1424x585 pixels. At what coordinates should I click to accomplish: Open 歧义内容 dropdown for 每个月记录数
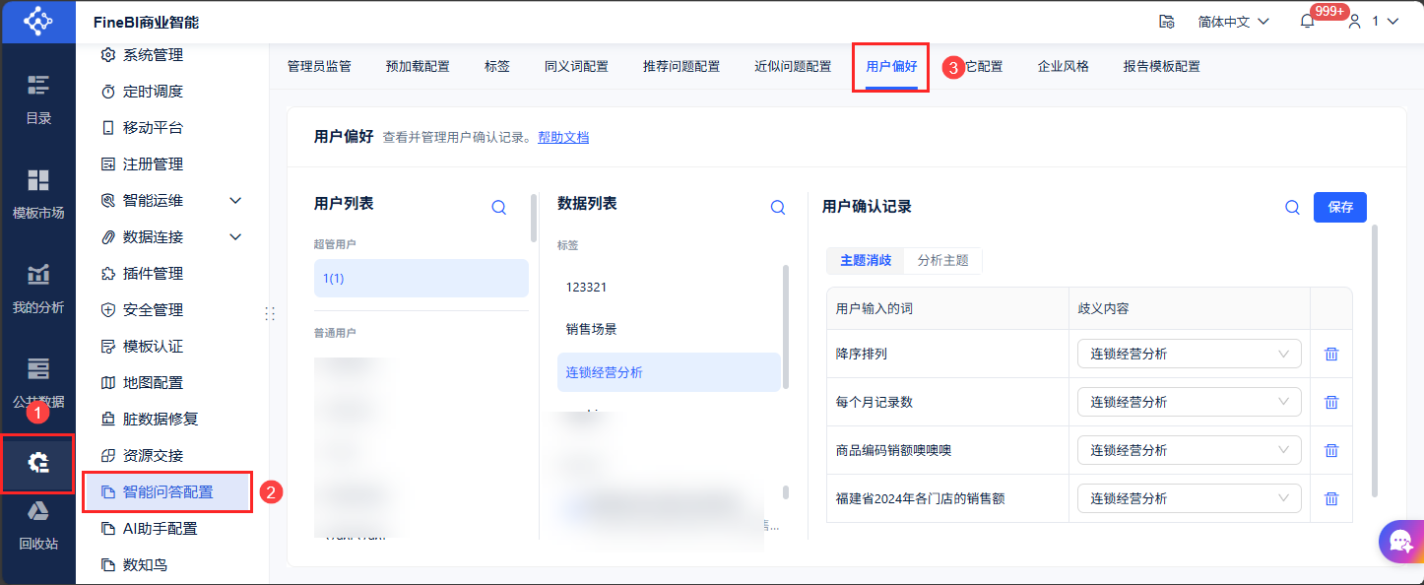pos(1189,402)
